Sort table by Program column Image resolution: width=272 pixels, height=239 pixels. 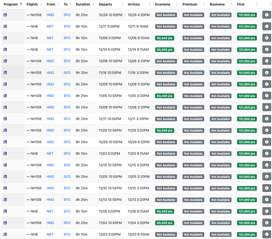coord(11,4)
